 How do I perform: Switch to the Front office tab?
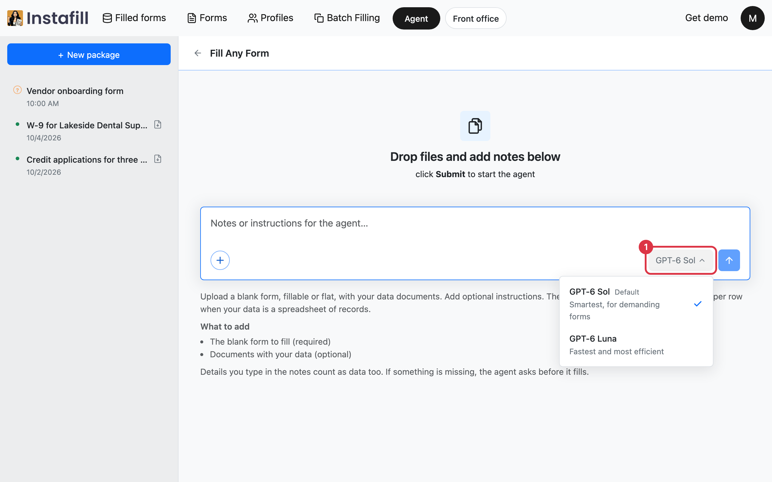click(475, 18)
